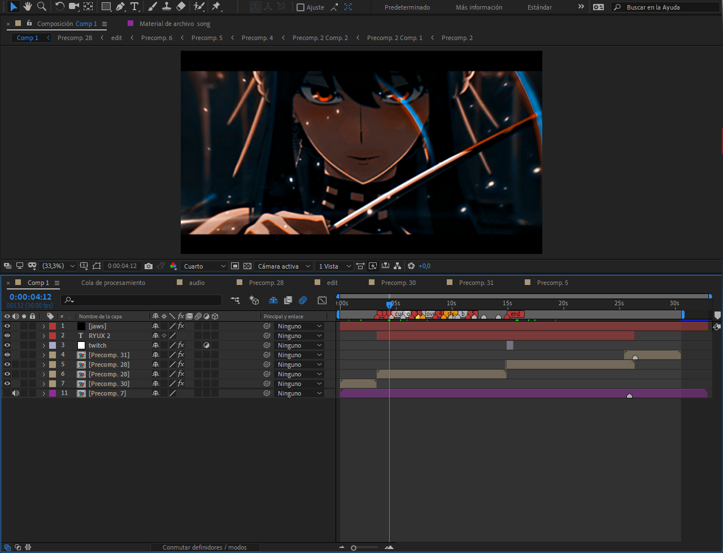Click the Buscar en la Ayuda search field
The height and width of the screenshot is (553, 723).
[665, 7]
